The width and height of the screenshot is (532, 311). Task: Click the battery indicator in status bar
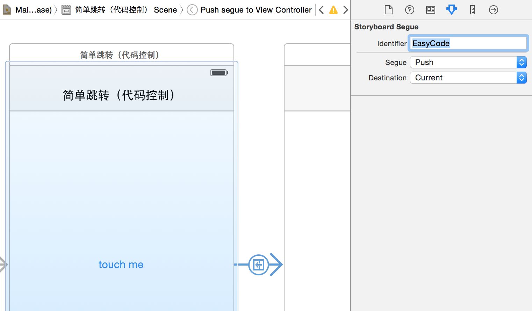click(x=219, y=73)
